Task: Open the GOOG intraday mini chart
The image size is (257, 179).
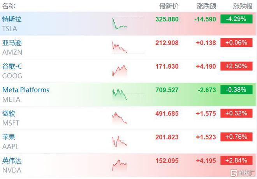Action: coord(120,71)
